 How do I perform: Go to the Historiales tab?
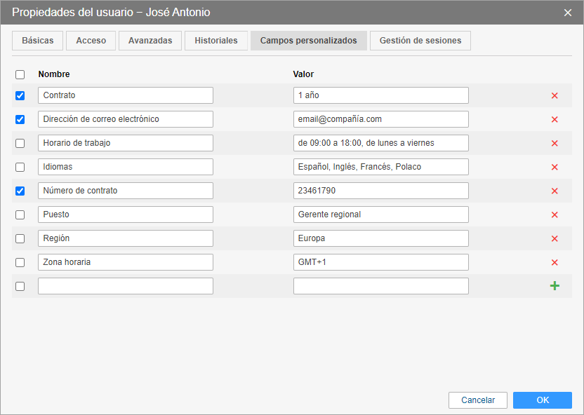pyautogui.click(x=216, y=41)
